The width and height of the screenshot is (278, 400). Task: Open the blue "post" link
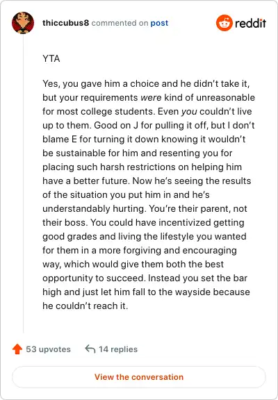point(159,23)
